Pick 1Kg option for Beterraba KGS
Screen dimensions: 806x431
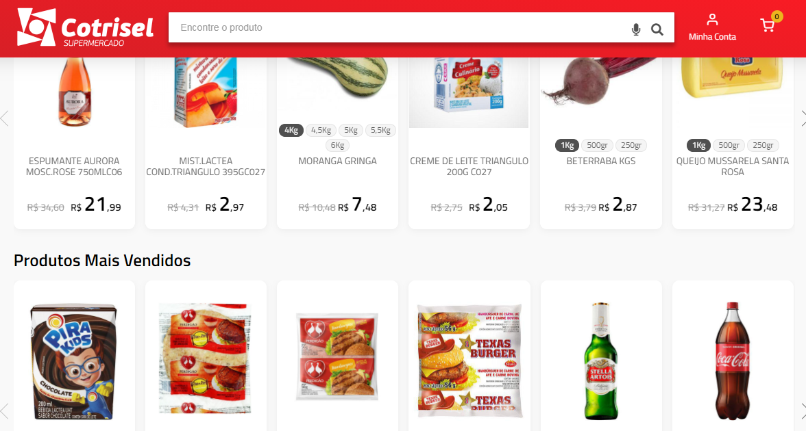(567, 145)
